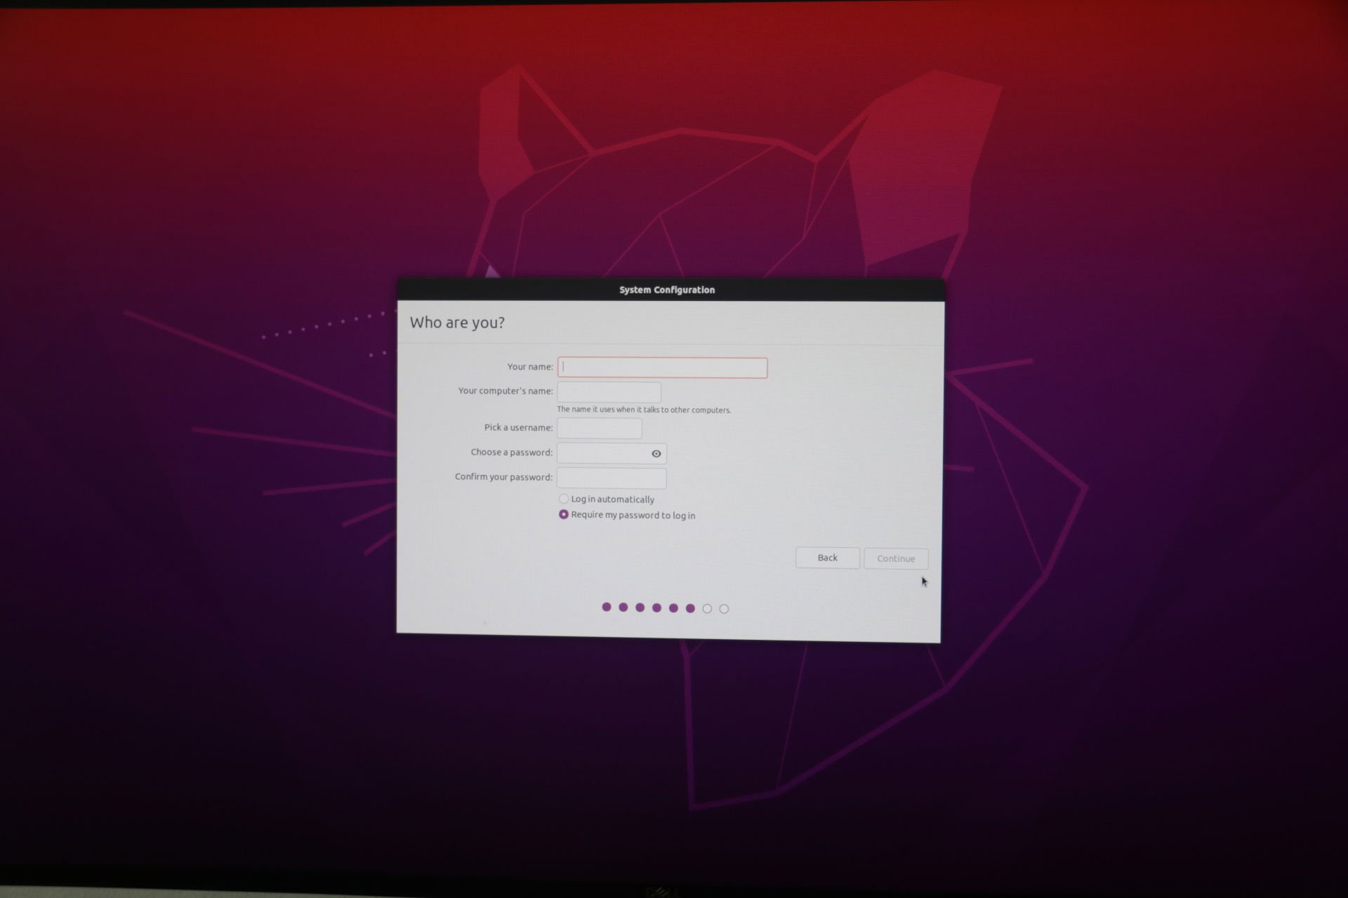This screenshot has width=1348, height=898.
Task: Click the System Configuration title bar
Action: (x=670, y=290)
